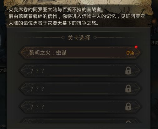Click the padlock icon on second locked stage
This screenshot has height=129, width=158.
[x=128, y=89]
